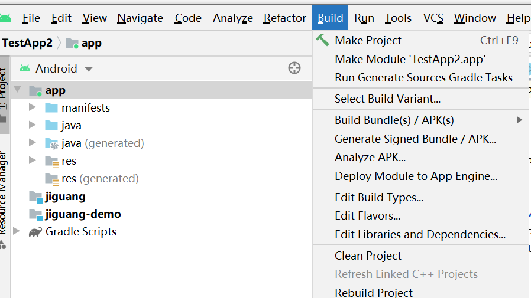The image size is (531, 298).
Task: Collapse the app module tree node
Action: [17, 90]
